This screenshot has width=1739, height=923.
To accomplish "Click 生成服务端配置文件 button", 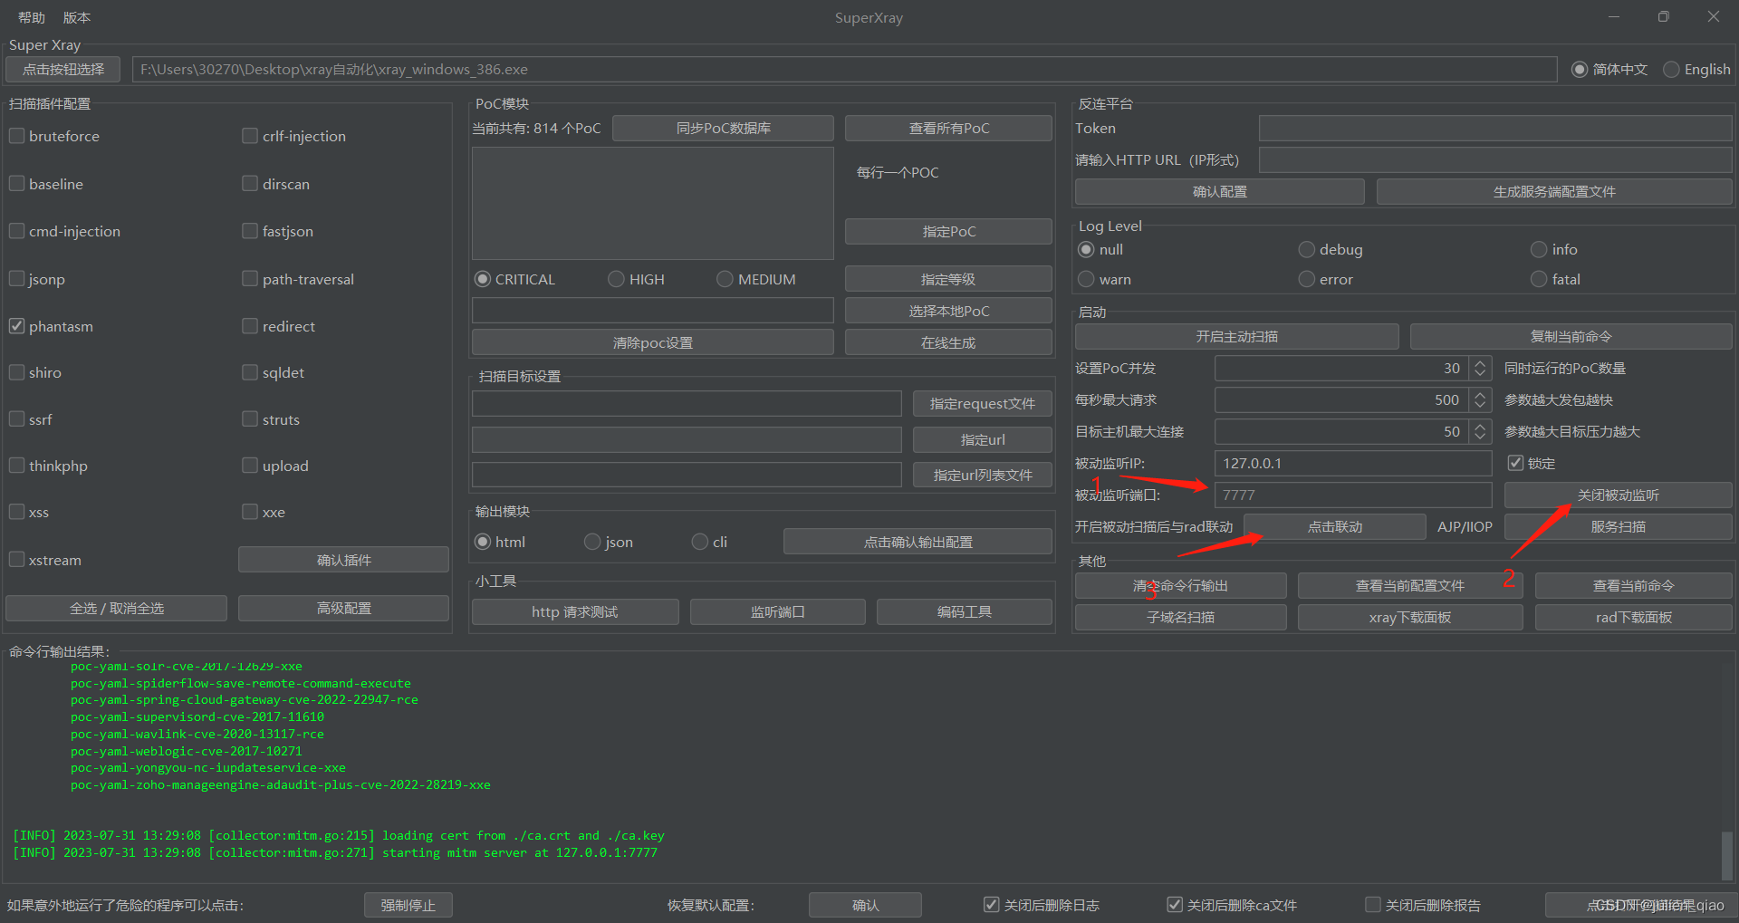I will [1554, 192].
